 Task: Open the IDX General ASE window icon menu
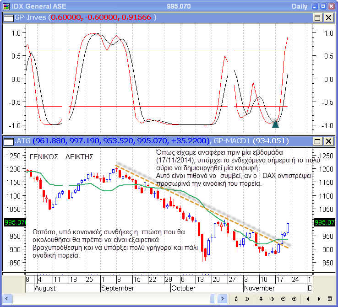coord(6,6)
